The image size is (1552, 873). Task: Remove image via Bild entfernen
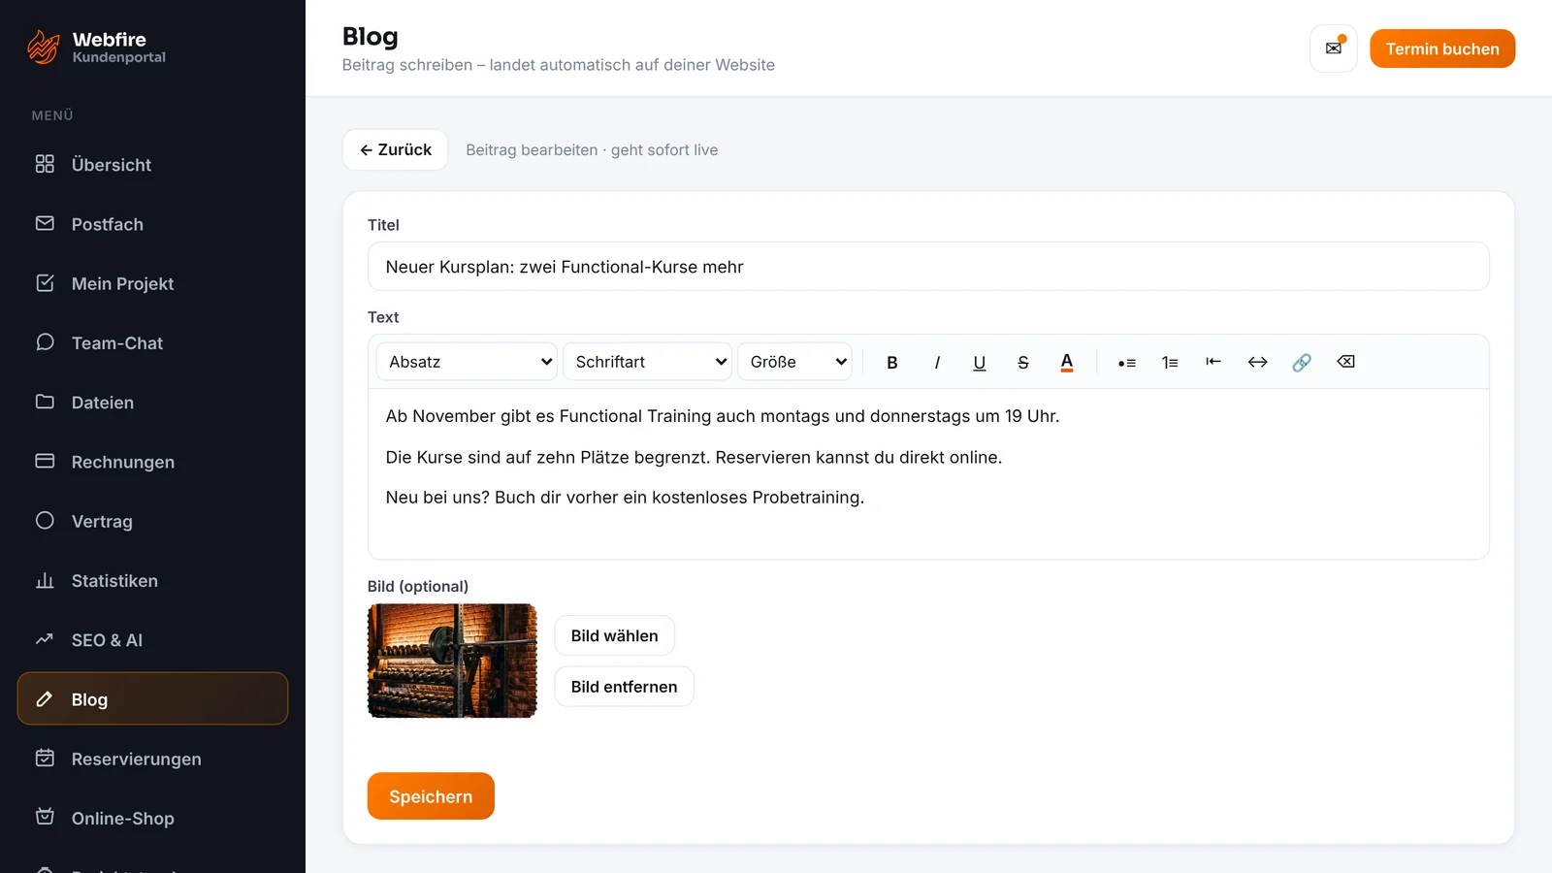click(x=625, y=687)
